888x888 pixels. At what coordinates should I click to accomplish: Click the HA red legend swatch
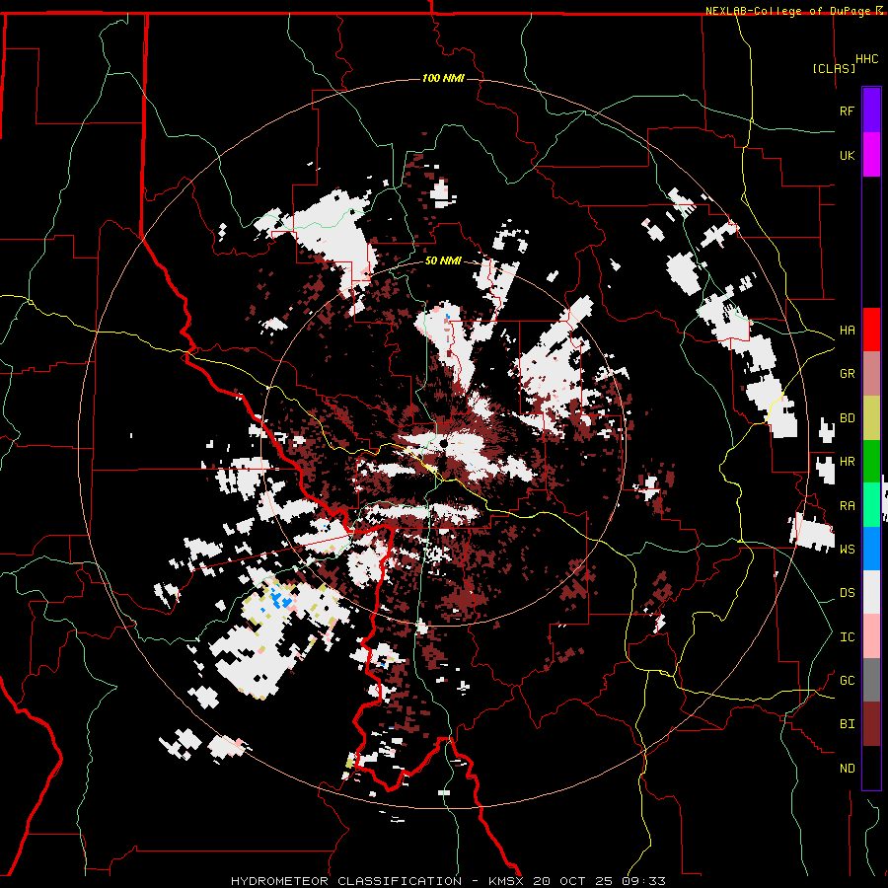(x=871, y=330)
